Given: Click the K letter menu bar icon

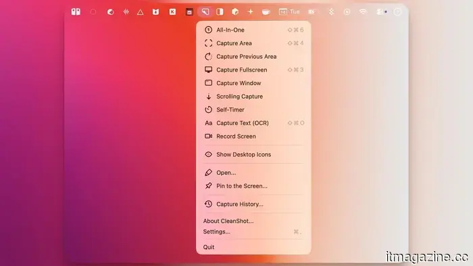Looking at the screenshot, I should [x=172, y=11].
